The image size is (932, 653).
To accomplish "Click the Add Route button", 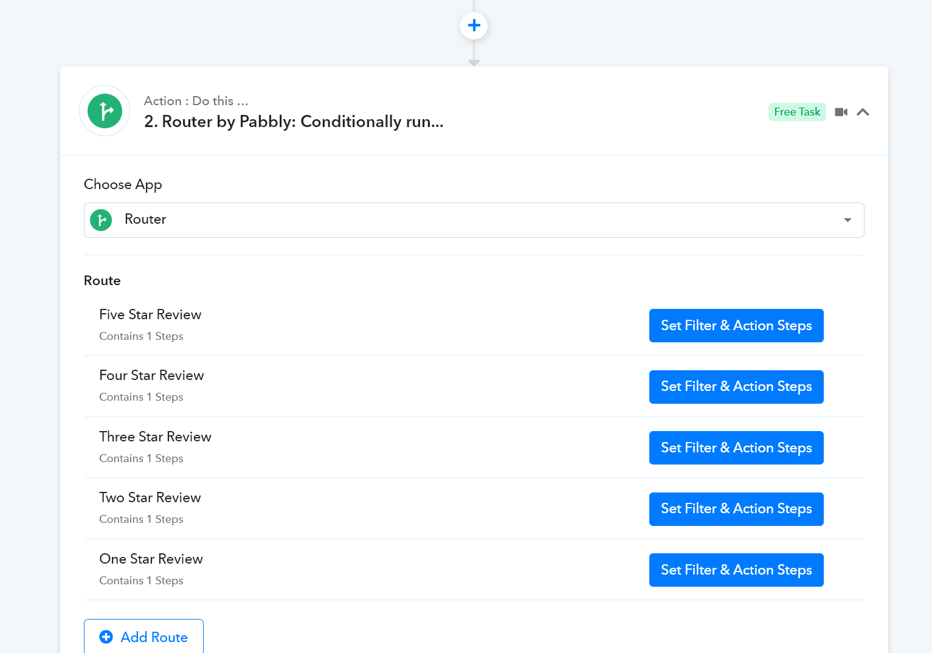I will (143, 637).
